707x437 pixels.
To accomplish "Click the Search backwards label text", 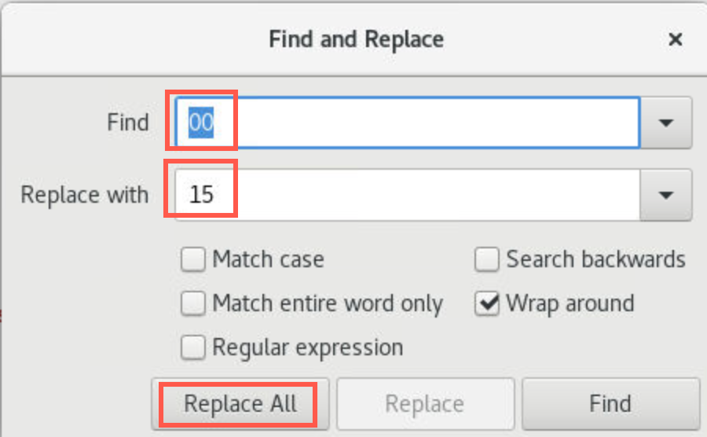I will coord(595,259).
